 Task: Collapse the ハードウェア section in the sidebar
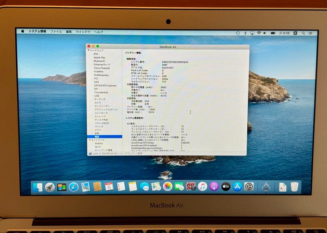(x=88, y=50)
